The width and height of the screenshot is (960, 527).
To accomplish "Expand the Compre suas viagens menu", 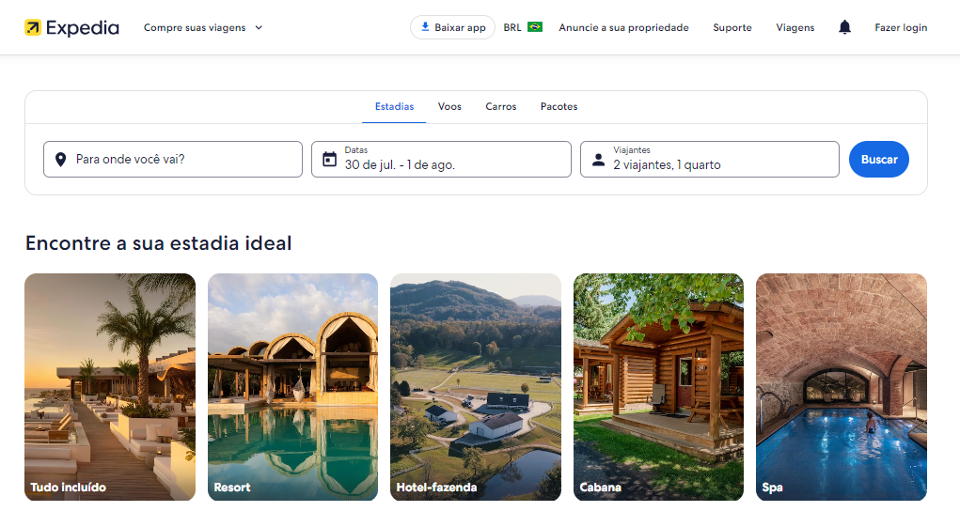I will pyautogui.click(x=203, y=27).
